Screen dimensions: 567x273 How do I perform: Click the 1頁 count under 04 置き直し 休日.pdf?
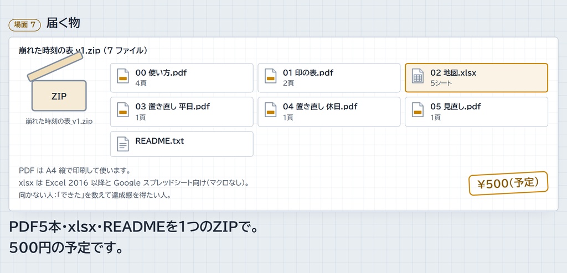tap(288, 117)
